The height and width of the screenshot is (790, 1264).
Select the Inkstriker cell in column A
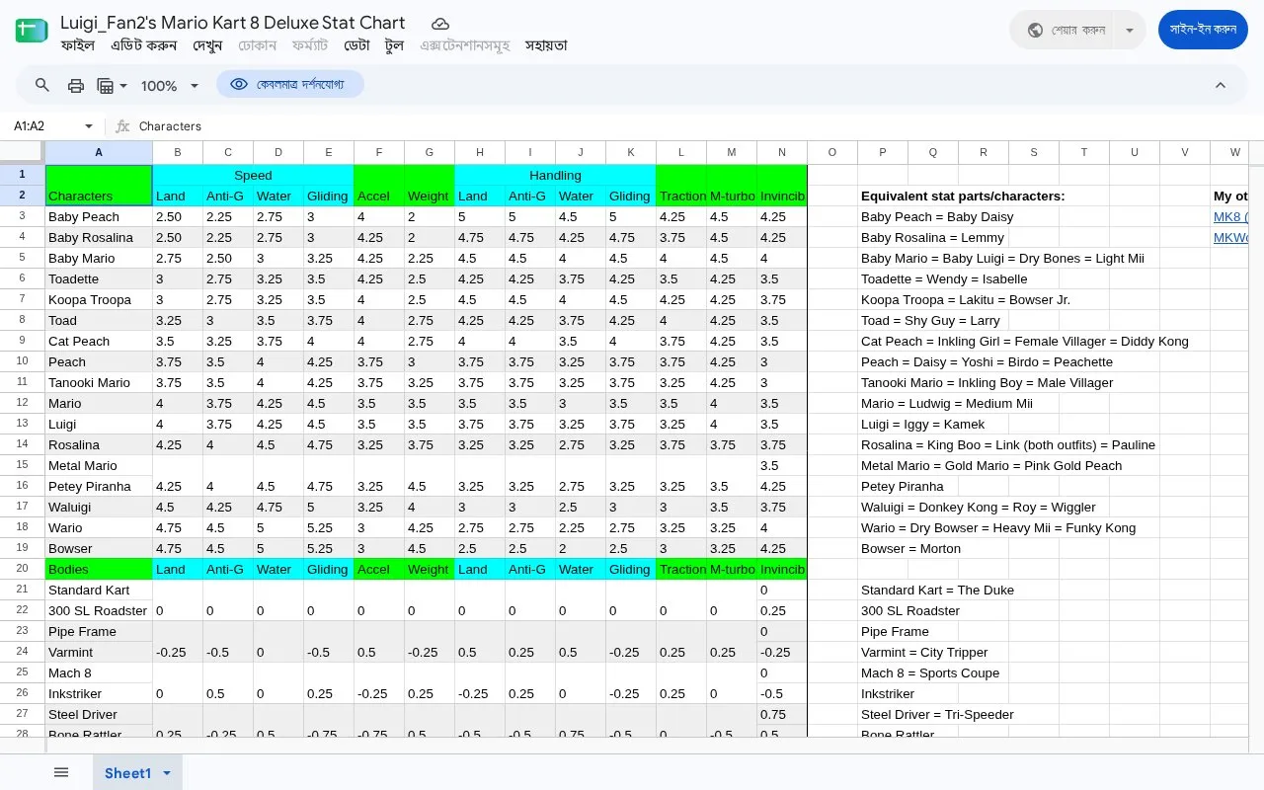pyautogui.click(x=99, y=694)
